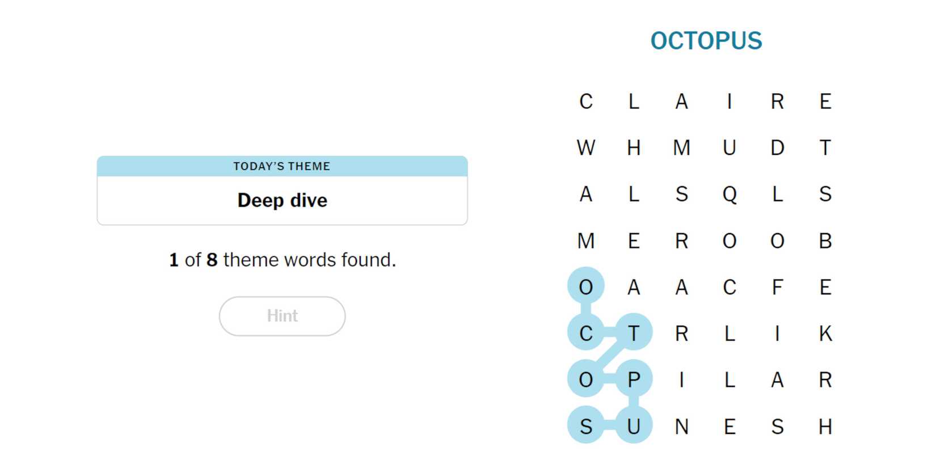Select the letter H in the bottom-right corner
This screenshot has height=468, width=936.
(825, 427)
